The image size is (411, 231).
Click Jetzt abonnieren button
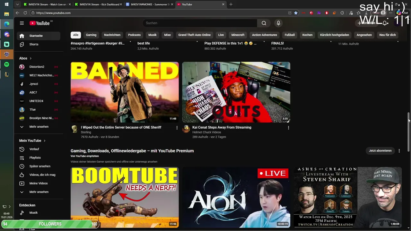click(x=380, y=151)
